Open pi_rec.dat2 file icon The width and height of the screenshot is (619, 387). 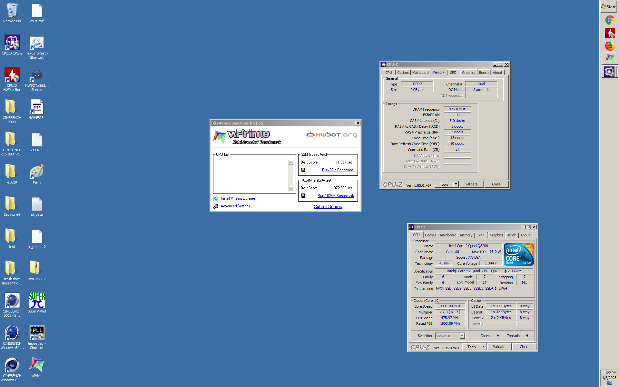[37, 239]
